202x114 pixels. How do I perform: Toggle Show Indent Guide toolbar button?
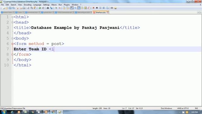[x=79, y=8]
